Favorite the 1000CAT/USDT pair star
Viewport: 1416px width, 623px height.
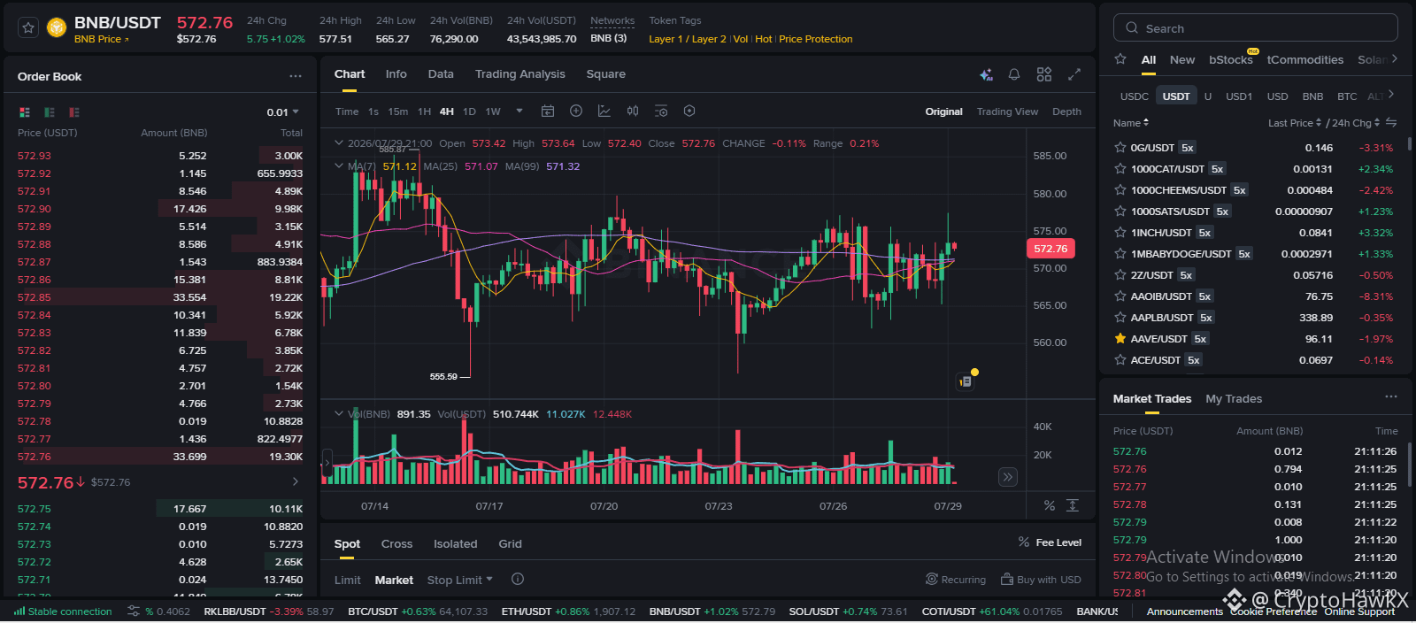(x=1120, y=169)
